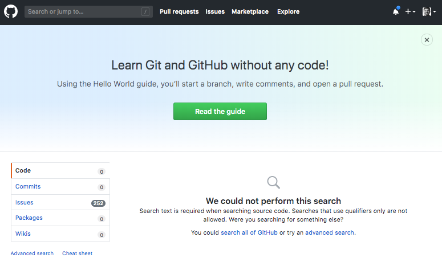Viewport: 442px width, 270px height.
Task: Open the Cheat sheet link
Action: point(77,253)
